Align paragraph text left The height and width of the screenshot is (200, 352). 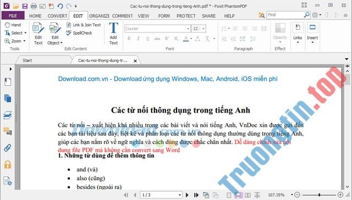pyautogui.click(x=235, y=29)
